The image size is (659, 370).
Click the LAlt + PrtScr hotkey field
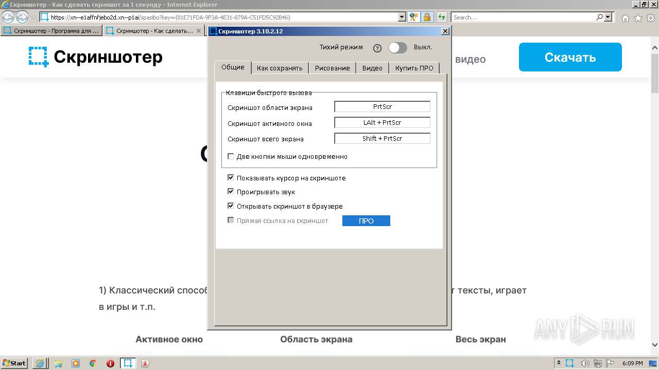[382, 122]
